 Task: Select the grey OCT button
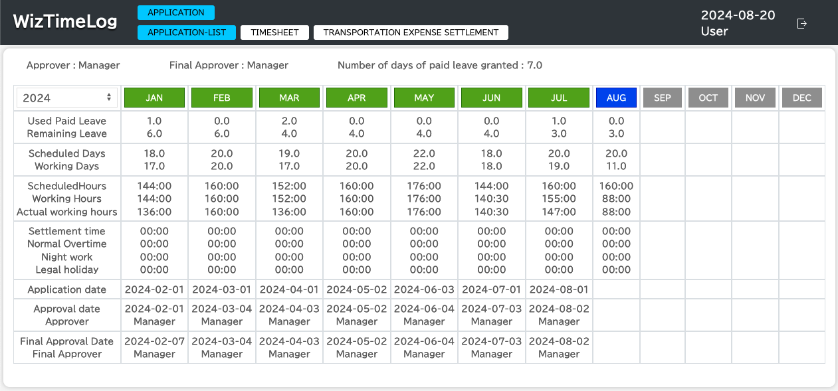[708, 98]
